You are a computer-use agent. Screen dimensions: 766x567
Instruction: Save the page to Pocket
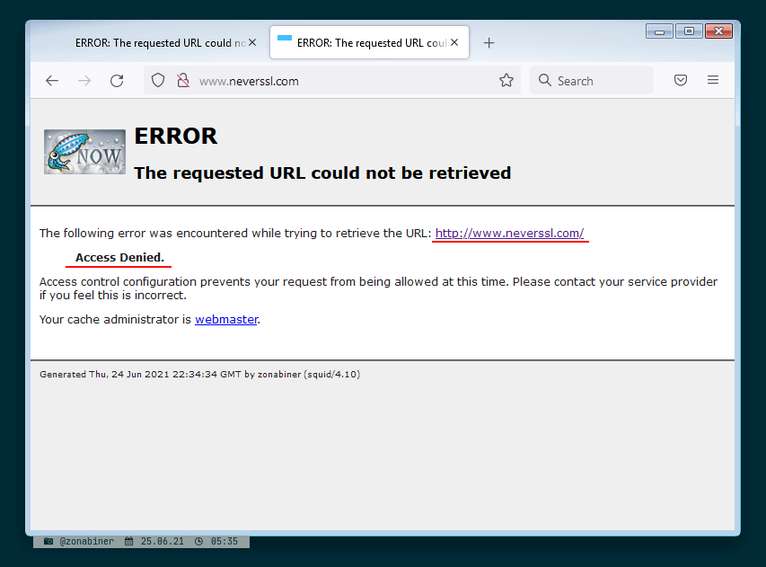[680, 80]
